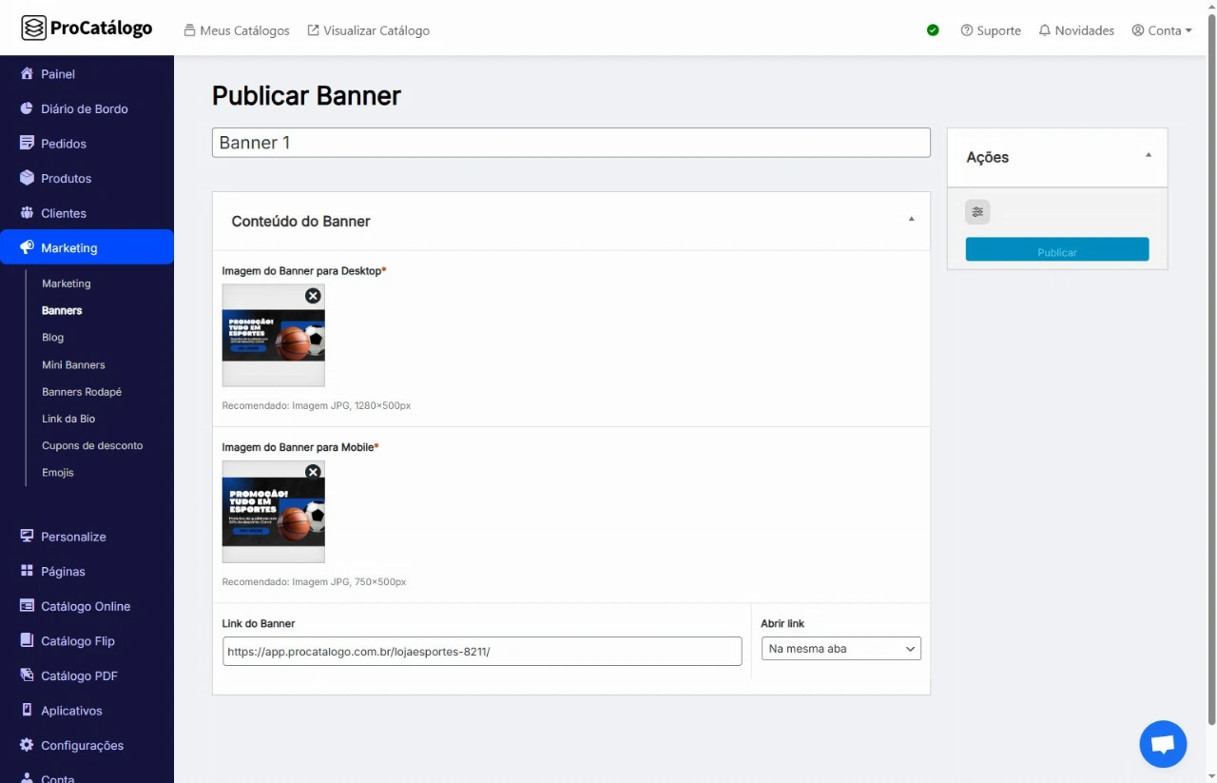Click the ProCatálogo logo
The width and height of the screenshot is (1217, 783).
[x=87, y=29]
